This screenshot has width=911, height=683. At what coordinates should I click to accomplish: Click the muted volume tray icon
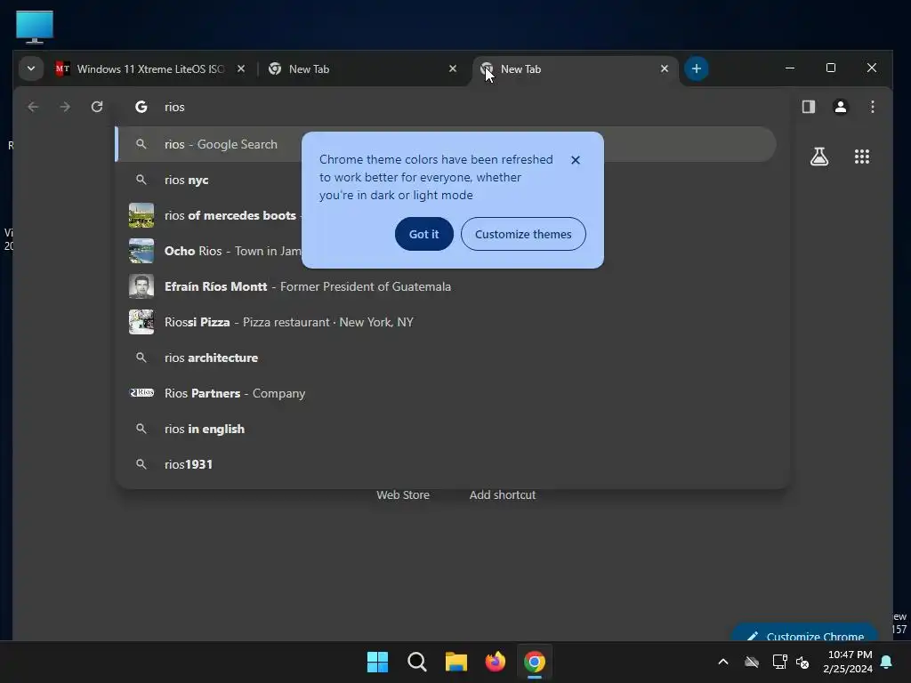[802, 662]
